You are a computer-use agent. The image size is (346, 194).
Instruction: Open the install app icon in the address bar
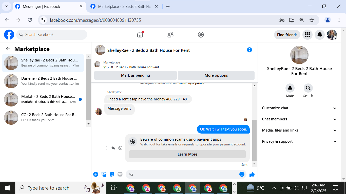pyautogui.click(x=292, y=20)
